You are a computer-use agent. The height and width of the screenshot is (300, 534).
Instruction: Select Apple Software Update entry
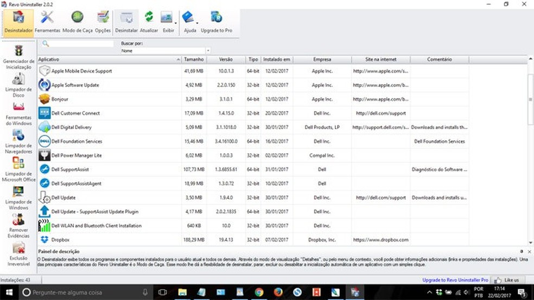click(253, 85)
